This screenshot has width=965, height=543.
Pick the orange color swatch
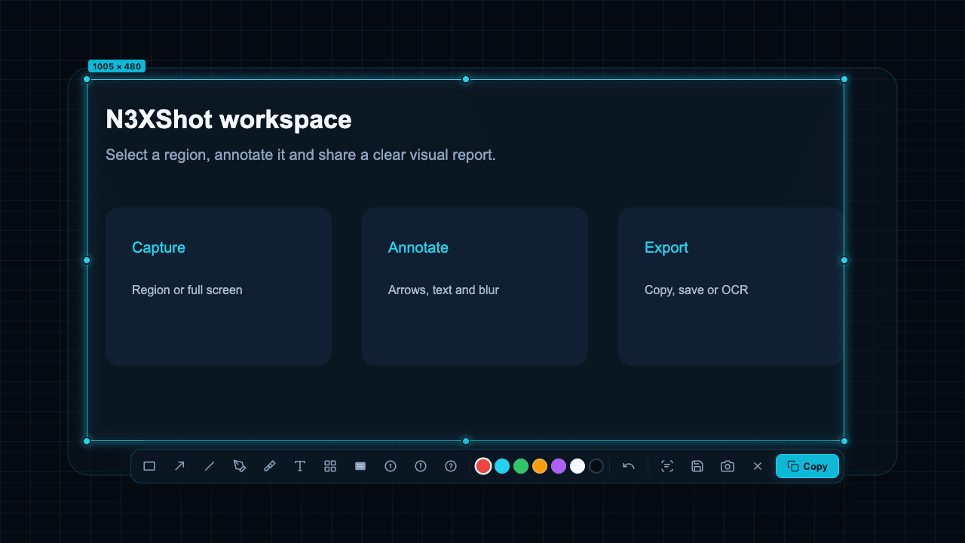[540, 466]
